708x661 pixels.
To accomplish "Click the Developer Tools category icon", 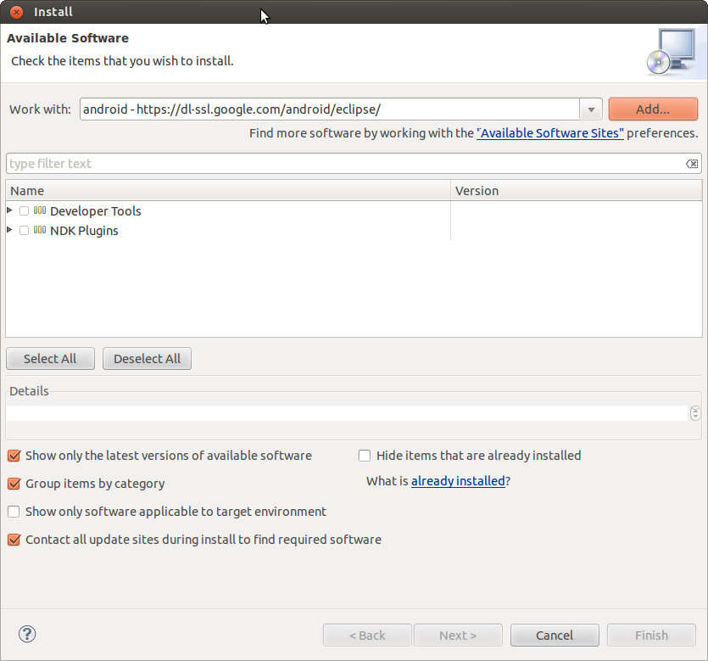I will (40, 210).
